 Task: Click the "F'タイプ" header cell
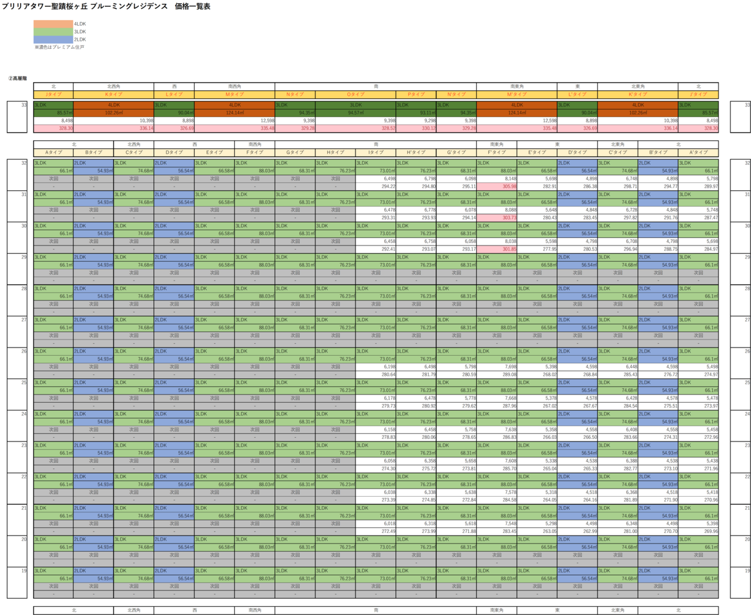point(497,152)
